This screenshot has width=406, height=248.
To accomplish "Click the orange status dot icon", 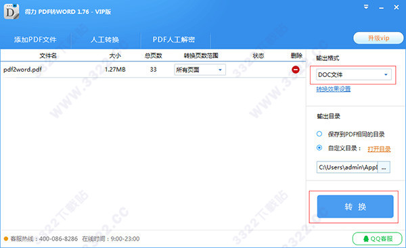I will (x=6, y=239).
